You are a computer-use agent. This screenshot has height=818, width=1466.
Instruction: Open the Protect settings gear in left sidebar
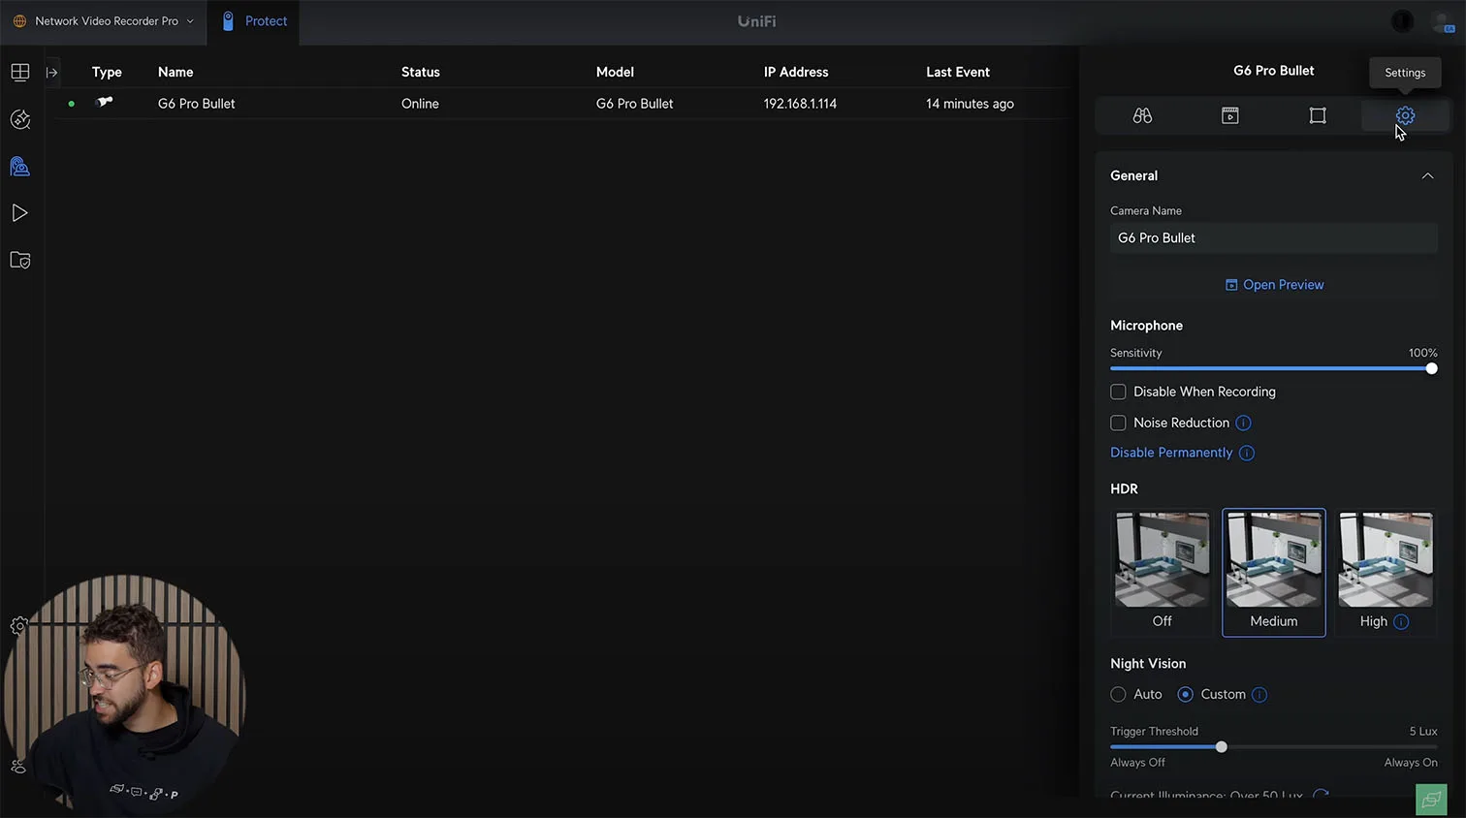[18, 626]
